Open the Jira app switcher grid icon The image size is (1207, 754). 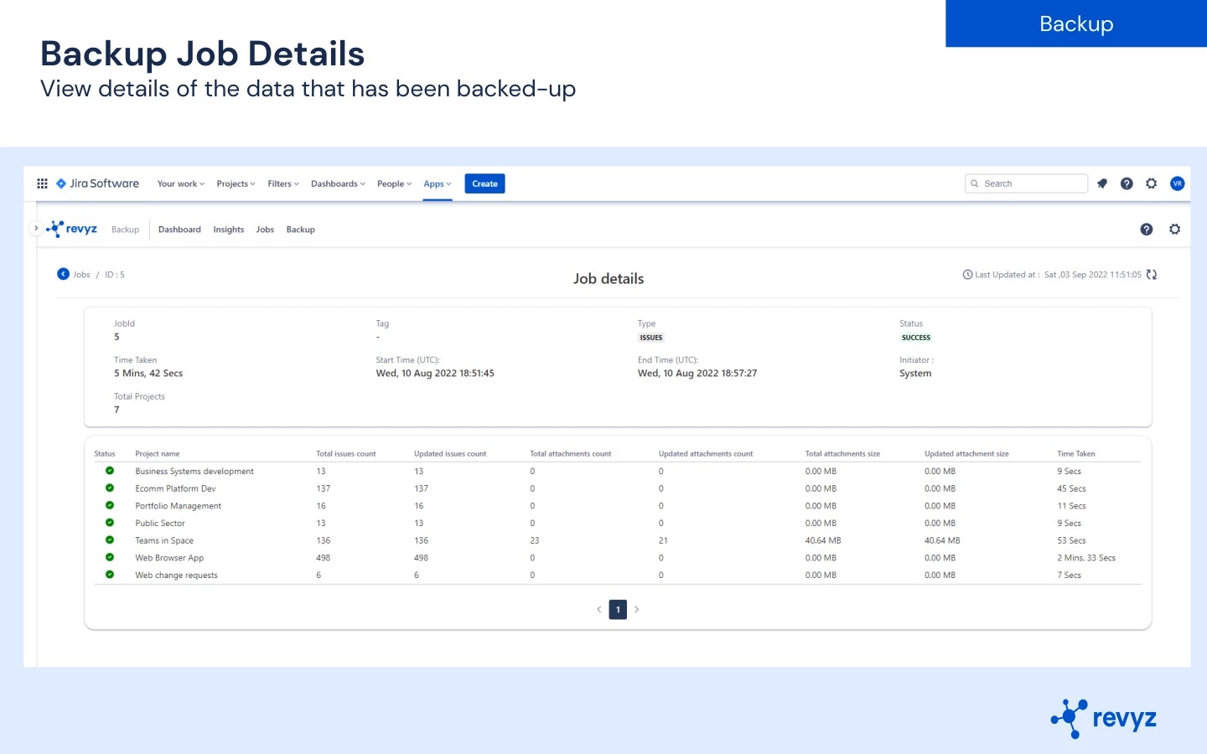tap(42, 183)
